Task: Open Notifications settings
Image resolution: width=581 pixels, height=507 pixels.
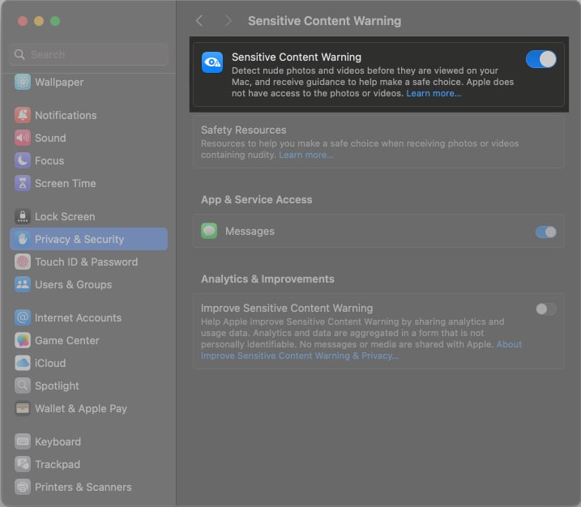Action: (x=88, y=115)
